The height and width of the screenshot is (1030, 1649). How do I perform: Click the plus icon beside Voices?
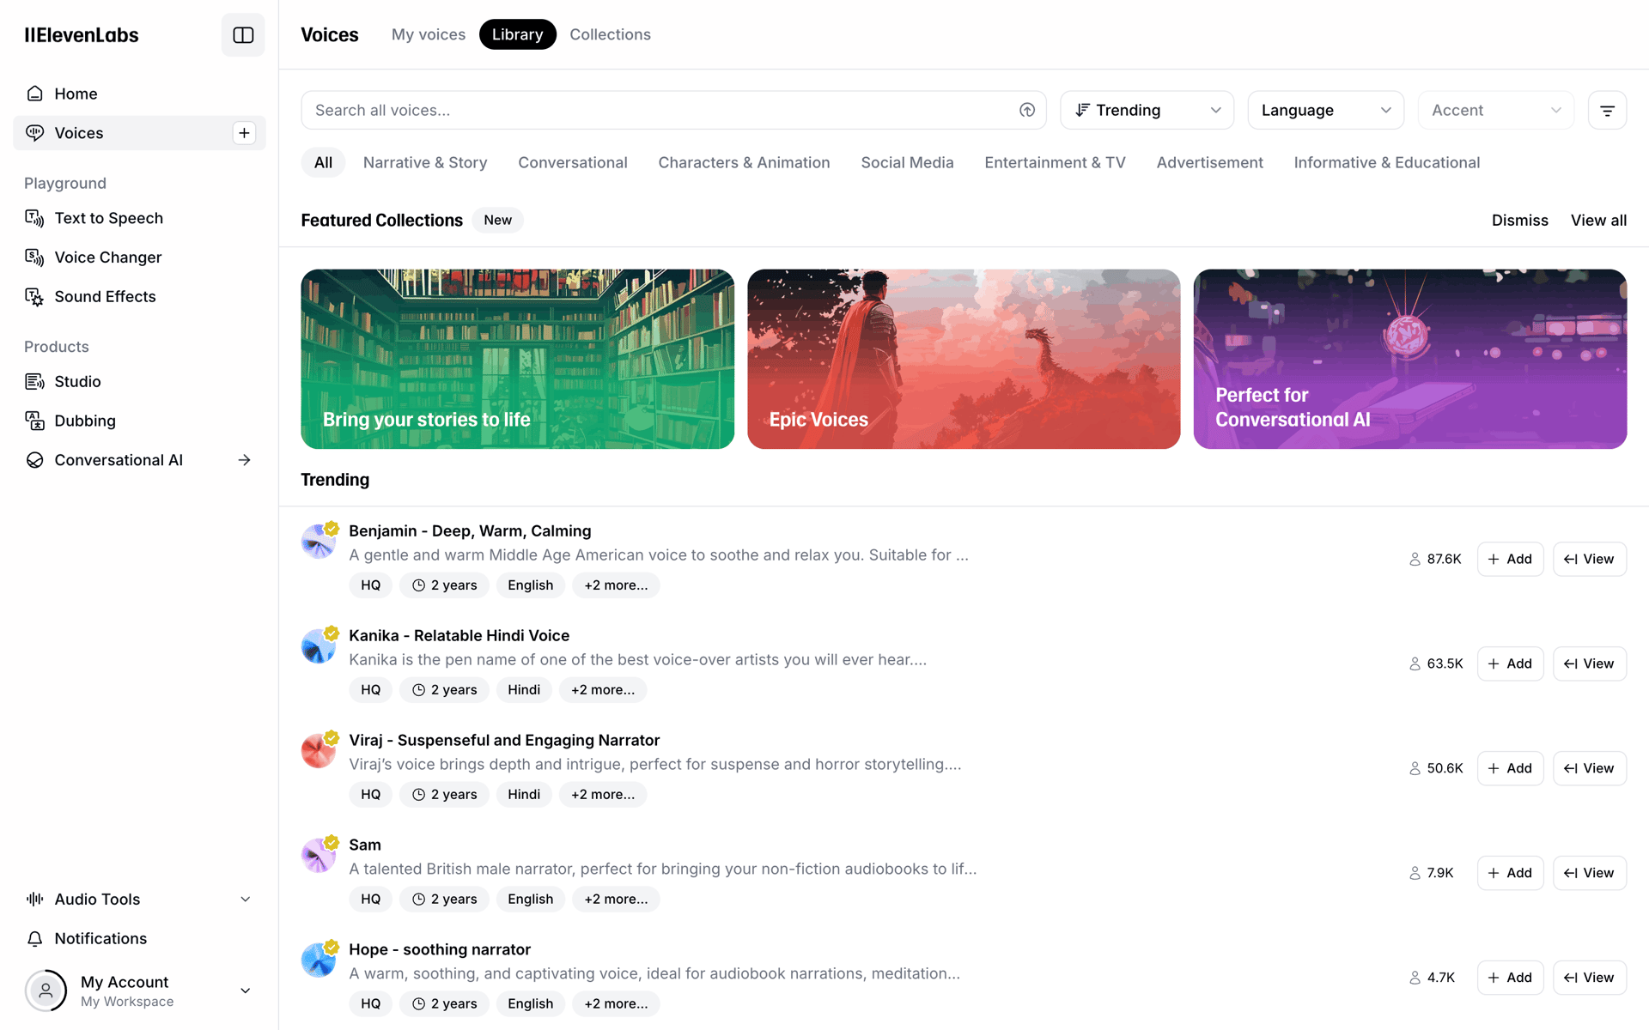coord(244,133)
